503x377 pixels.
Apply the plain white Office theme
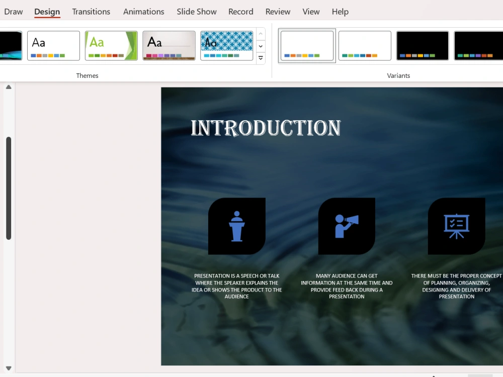click(54, 46)
